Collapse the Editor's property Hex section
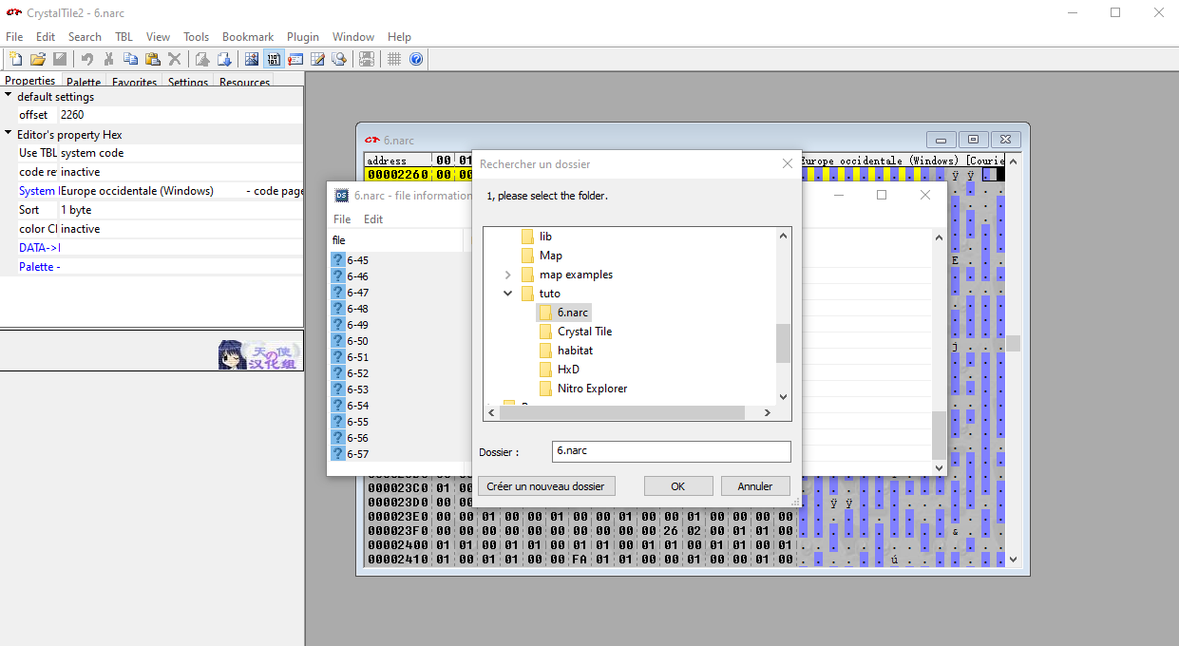 (9, 134)
